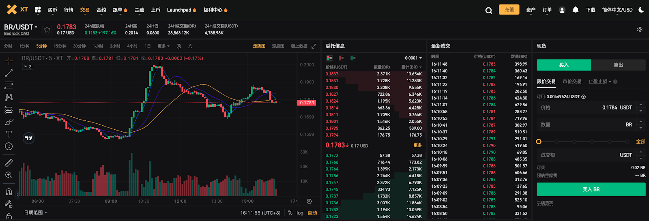Switch to 市价交易 market order tab
Screen dimensions: 649x221
tap(572, 82)
